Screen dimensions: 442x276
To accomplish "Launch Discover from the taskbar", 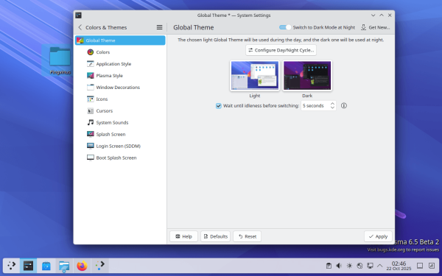I will point(46,266).
